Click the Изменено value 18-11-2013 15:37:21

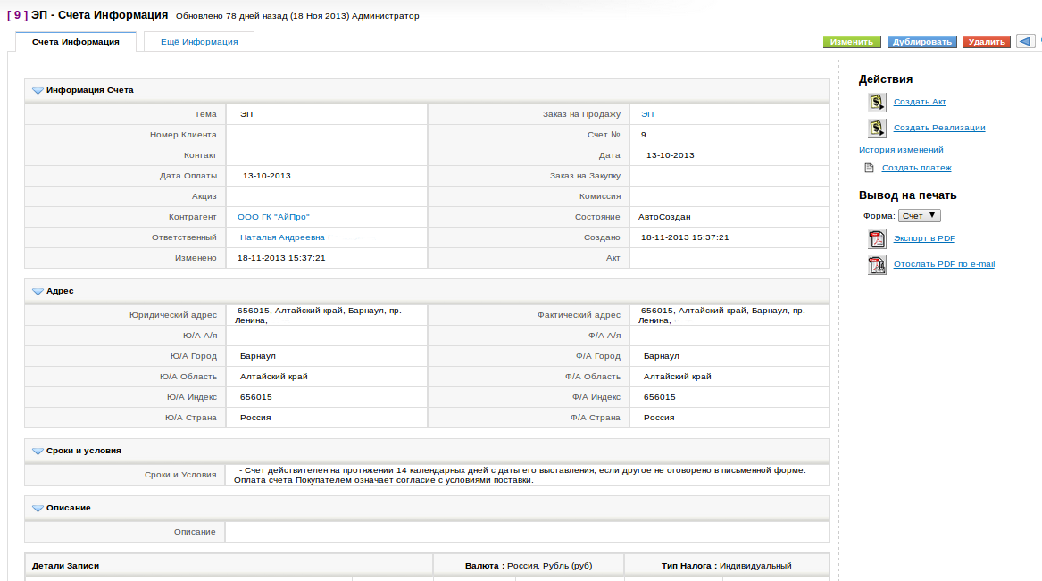tap(281, 258)
